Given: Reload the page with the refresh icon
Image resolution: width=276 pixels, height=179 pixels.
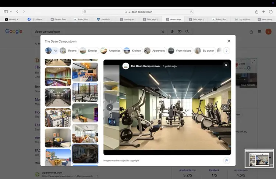Looking at the screenshot, I should pyautogui.click(x=191, y=12).
